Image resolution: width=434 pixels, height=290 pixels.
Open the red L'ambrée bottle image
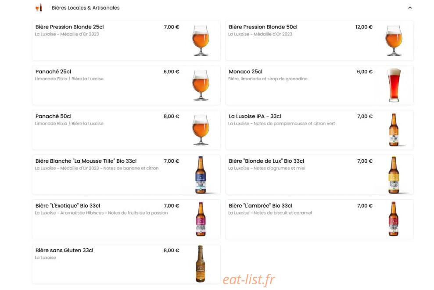pyautogui.click(x=394, y=219)
